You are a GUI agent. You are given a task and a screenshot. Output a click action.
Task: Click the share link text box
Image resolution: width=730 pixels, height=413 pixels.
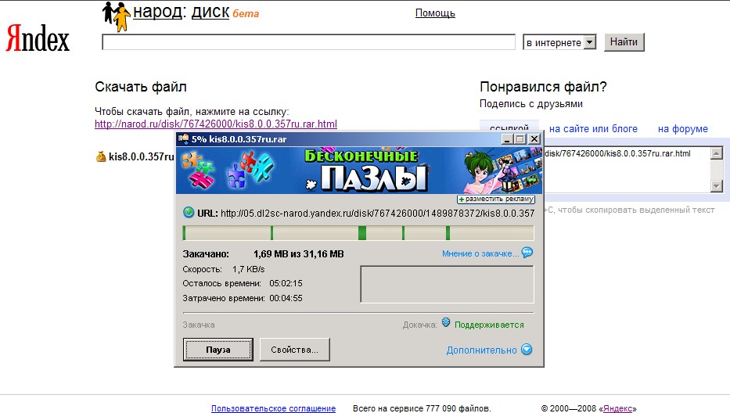point(627,170)
